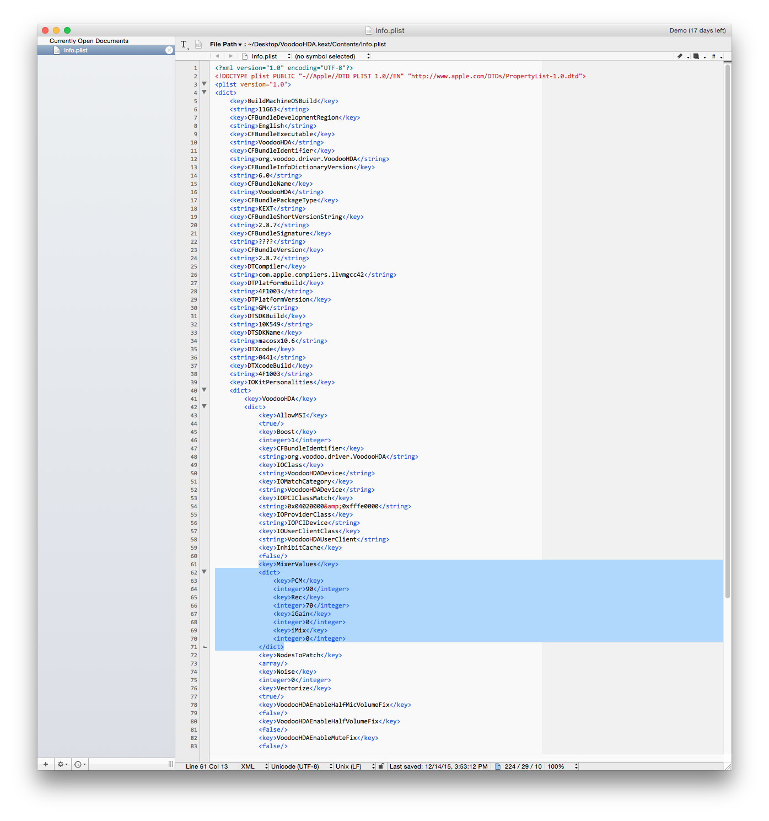Click the xml version declaration on line 1
Viewport: 769px width, 821px height.
coord(284,68)
